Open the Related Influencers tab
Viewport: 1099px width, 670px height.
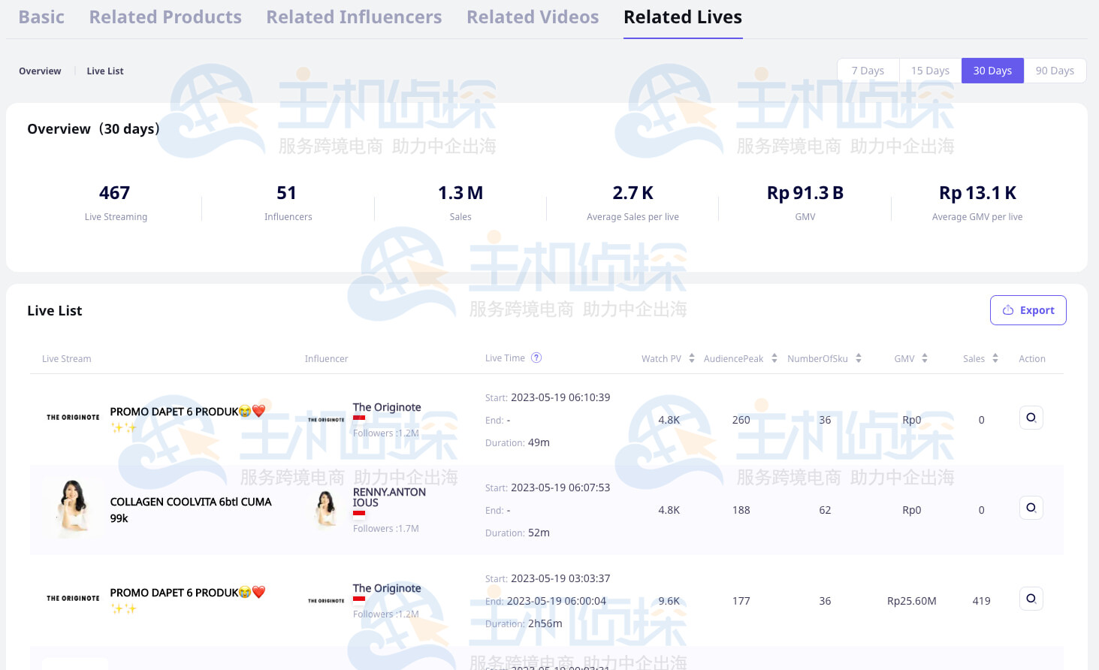point(354,17)
